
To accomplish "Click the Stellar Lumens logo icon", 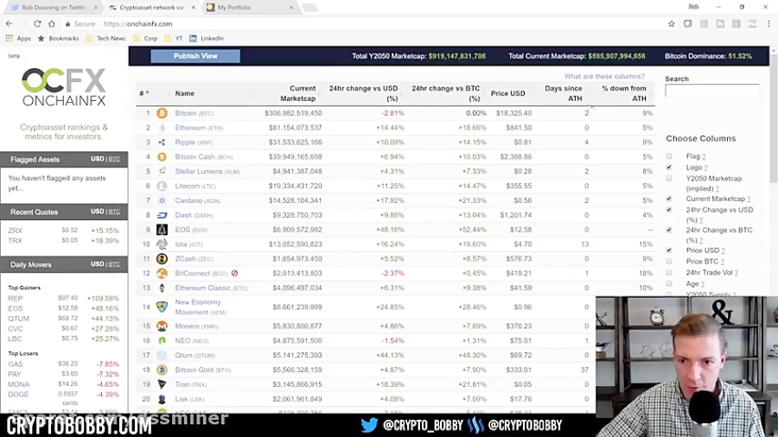I will (162, 171).
